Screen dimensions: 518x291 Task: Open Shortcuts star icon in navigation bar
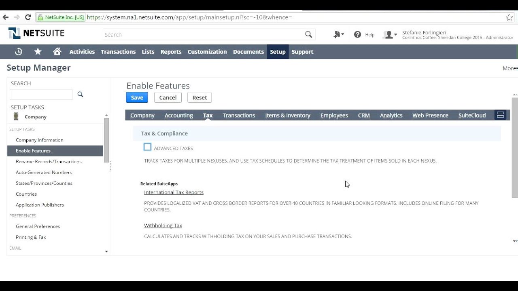tap(38, 52)
